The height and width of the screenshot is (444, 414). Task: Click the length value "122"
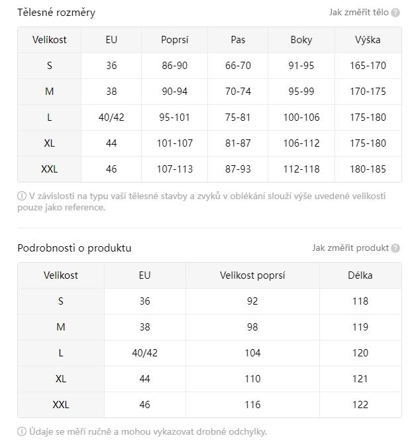click(360, 405)
